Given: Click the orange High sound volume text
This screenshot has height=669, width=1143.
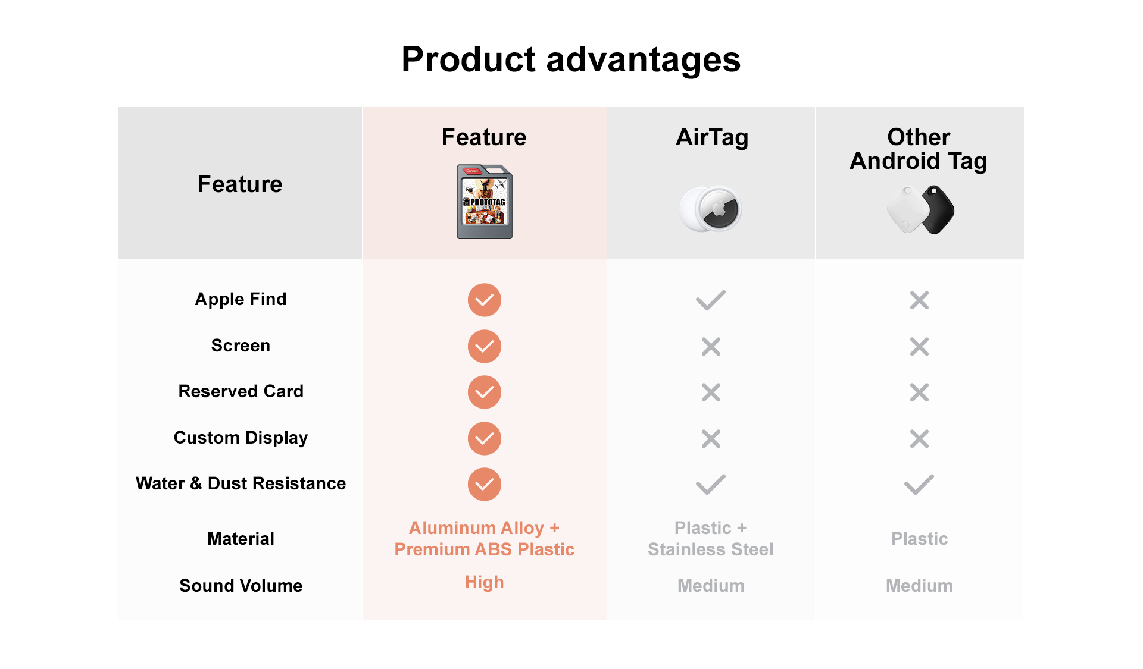Looking at the screenshot, I should point(484,582).
